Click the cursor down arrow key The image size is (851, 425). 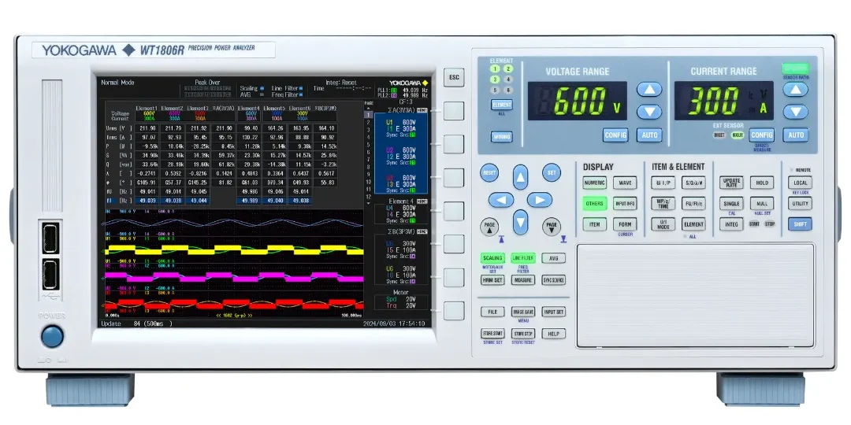(x=521, y=222)
